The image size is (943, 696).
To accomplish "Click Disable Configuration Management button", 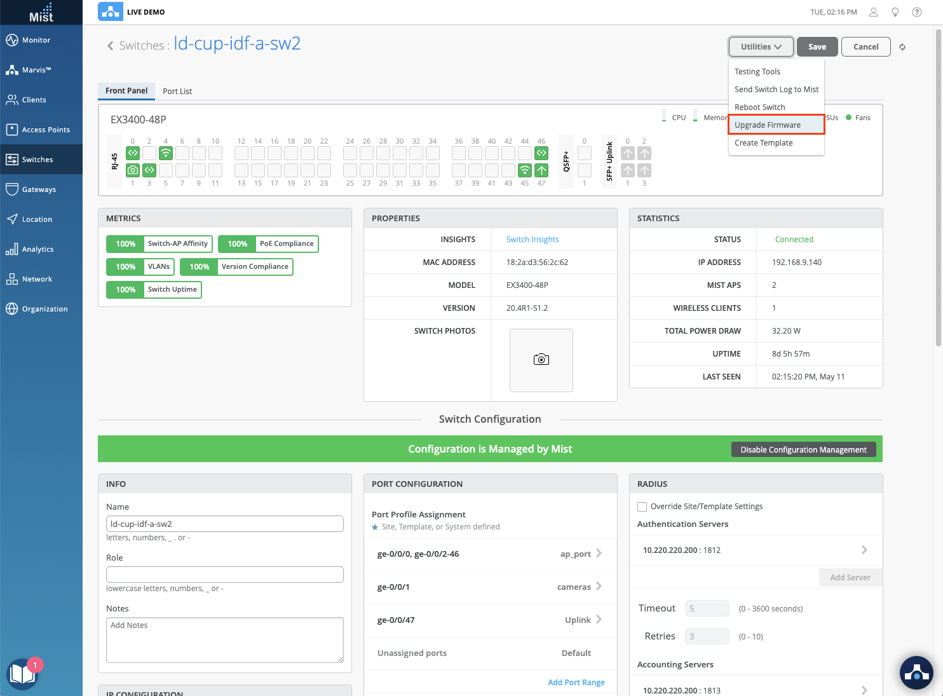I will tap(803, 450).
